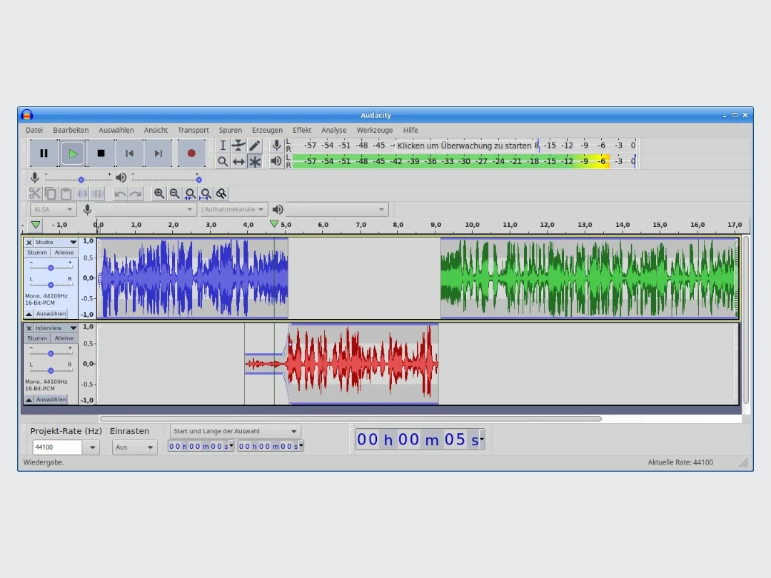Open the Hilfe menu
The width and height of the screenshot is (771, 578).
click(410, 131)
